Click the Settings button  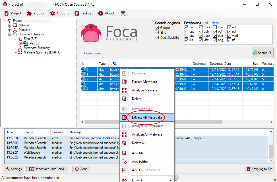[14, 169]
